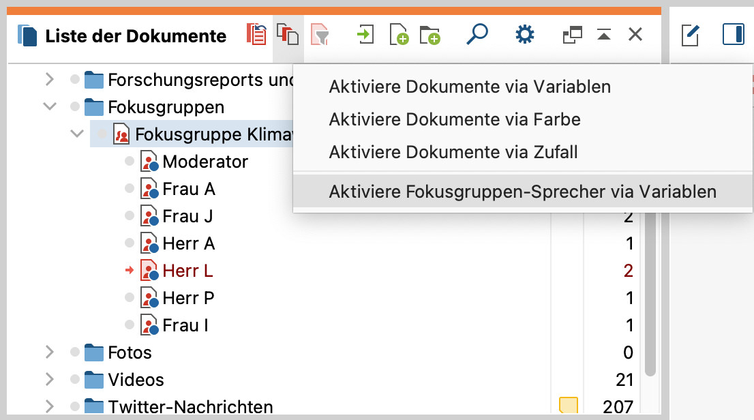Choose Aktiviere Fokusgruppen-Sprecher via Variablen

point(523,192)
